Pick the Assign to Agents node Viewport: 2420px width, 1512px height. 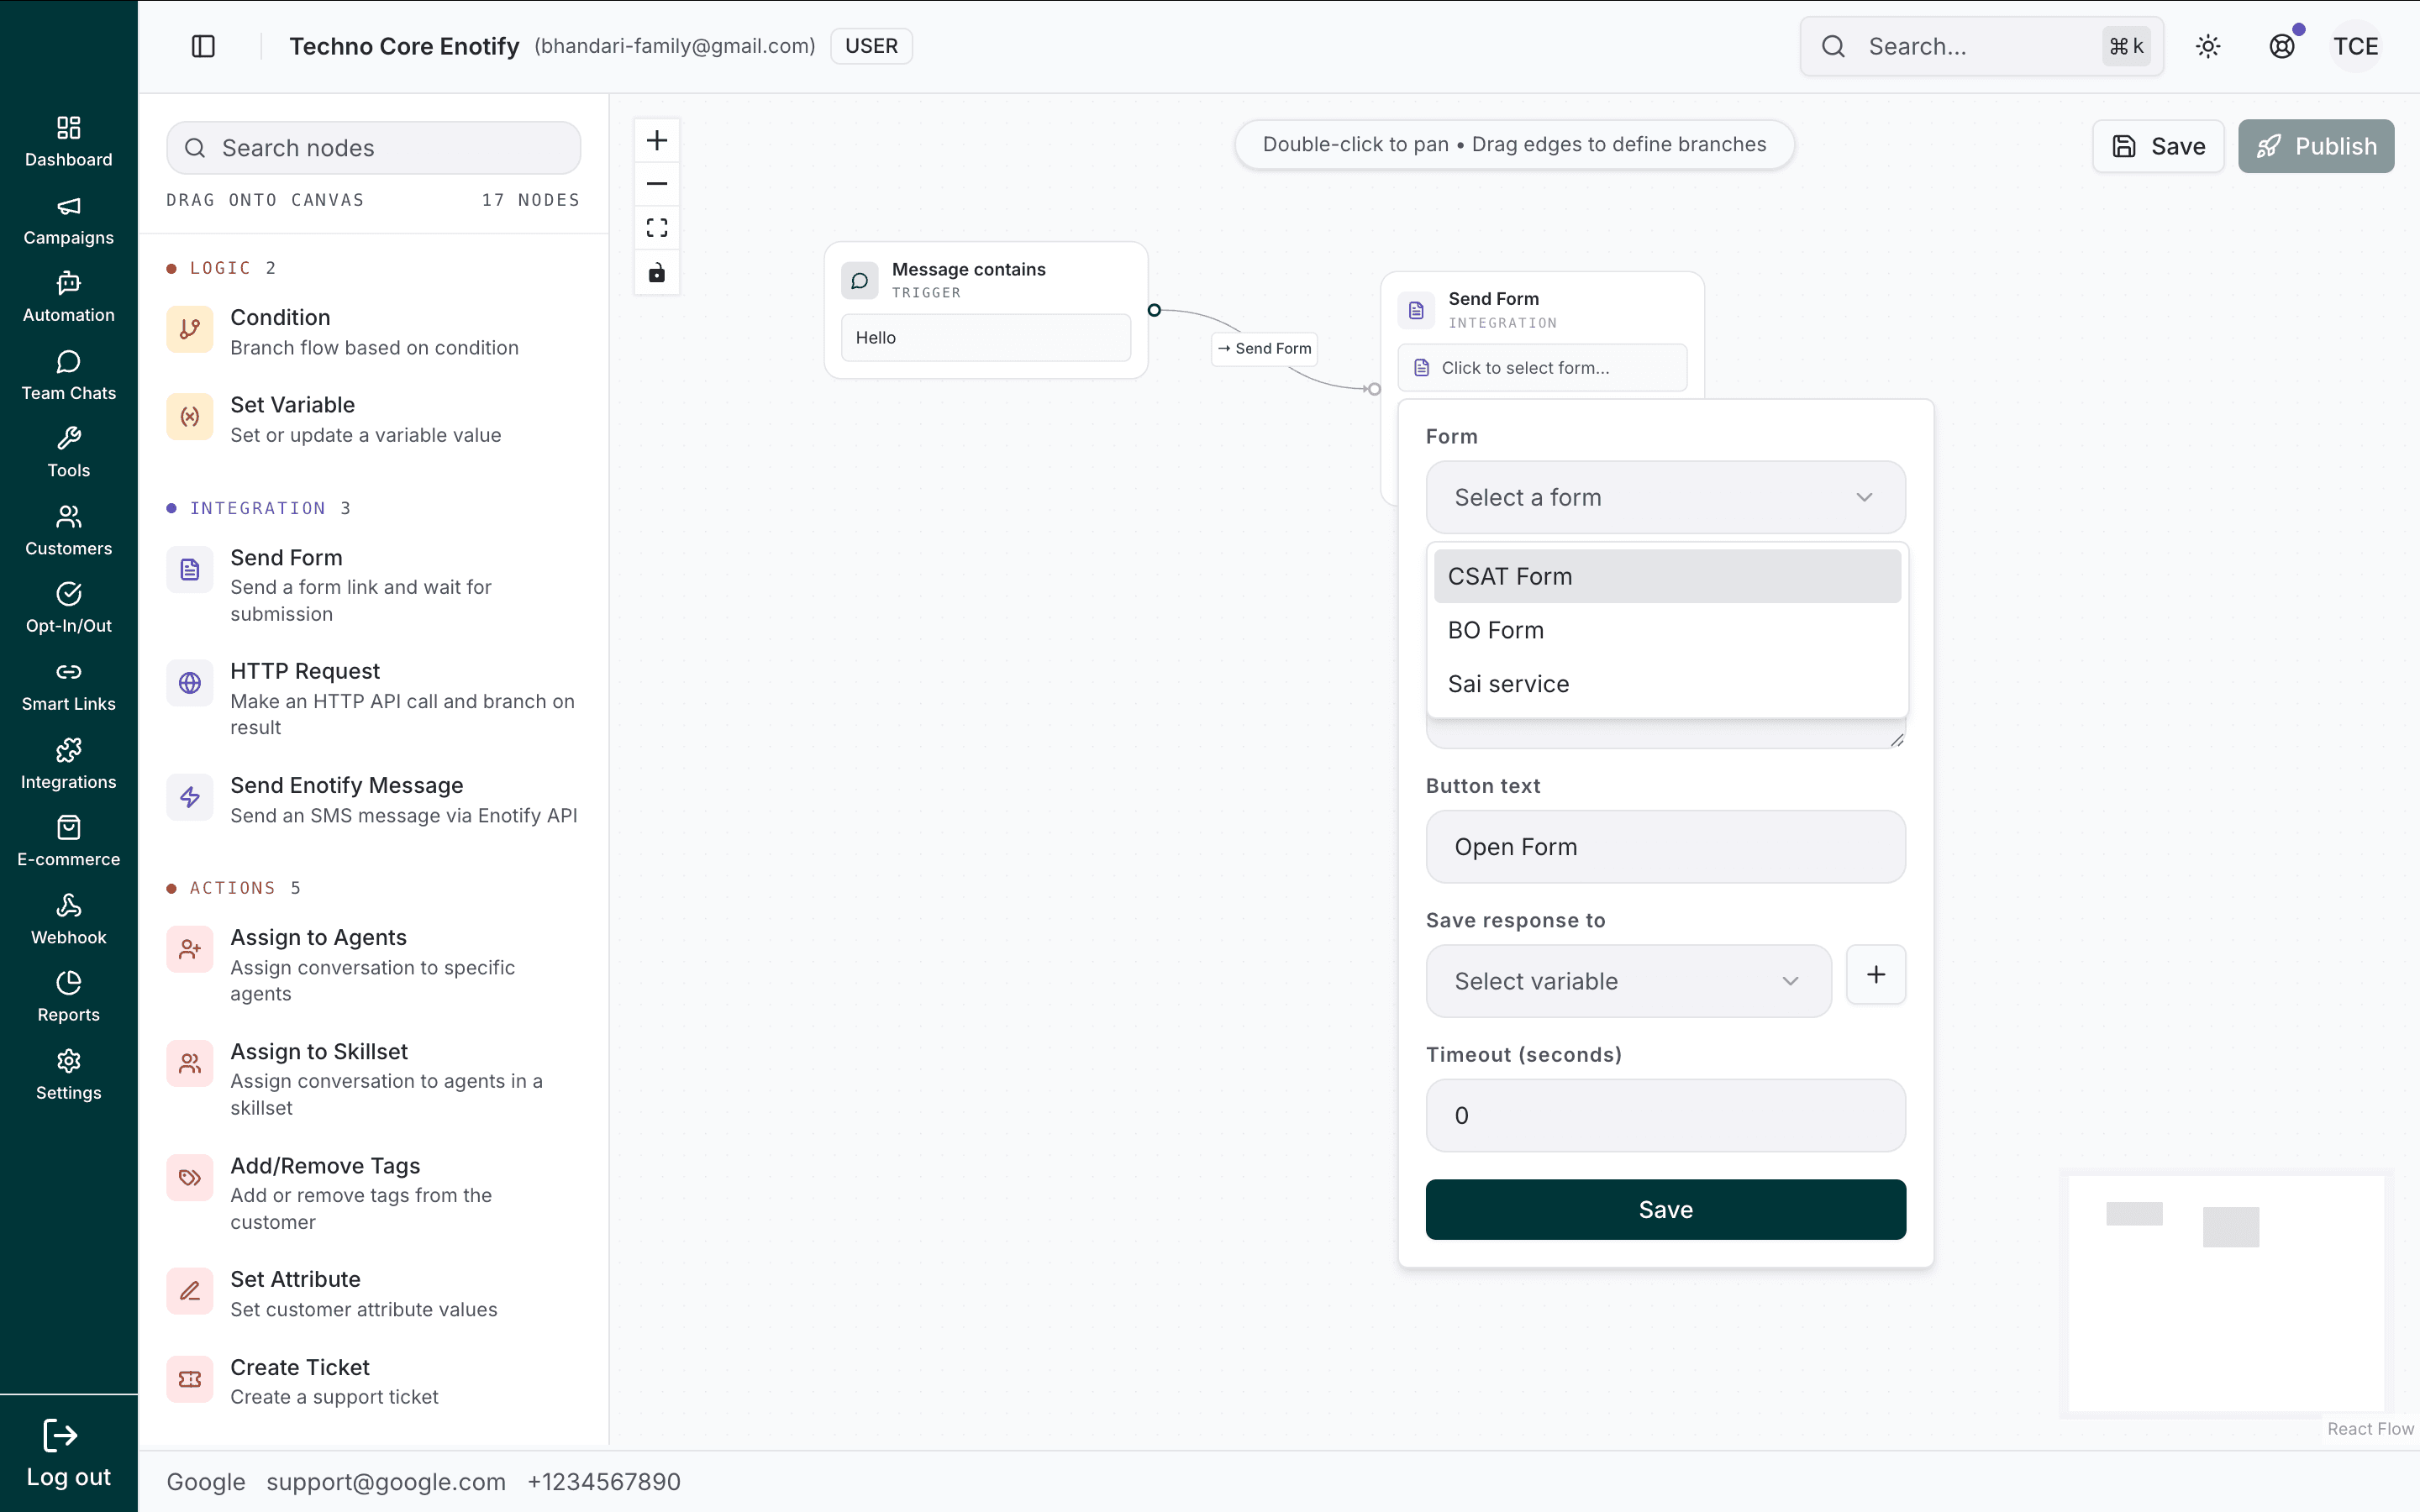tap(373, 965)
